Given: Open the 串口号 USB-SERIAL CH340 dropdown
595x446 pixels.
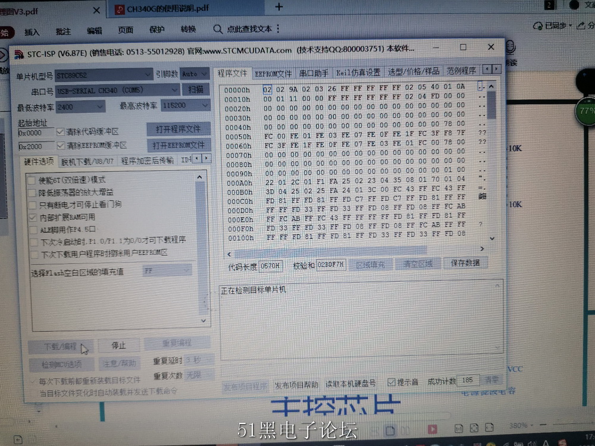Looking at the screenshot, I should point(118,90).
